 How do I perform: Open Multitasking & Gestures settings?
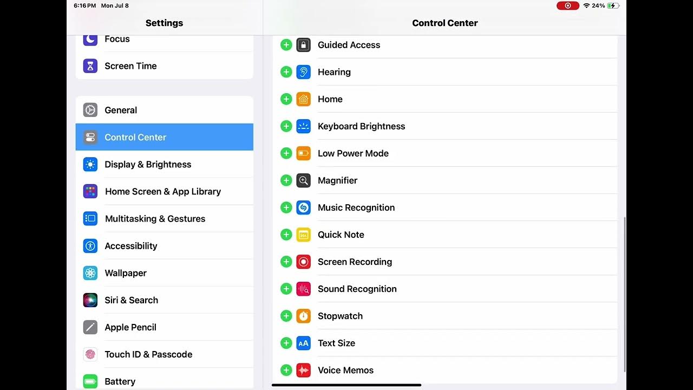pyautogui.click(x=165, y=219)
